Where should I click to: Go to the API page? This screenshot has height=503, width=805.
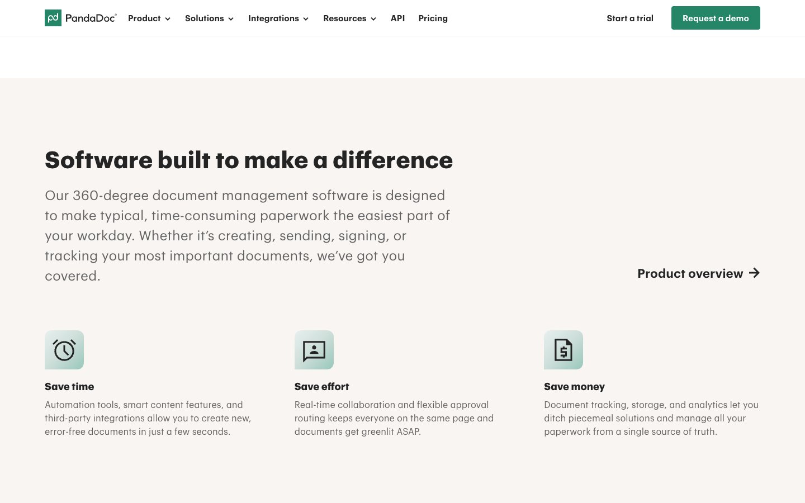pos(397,18)
